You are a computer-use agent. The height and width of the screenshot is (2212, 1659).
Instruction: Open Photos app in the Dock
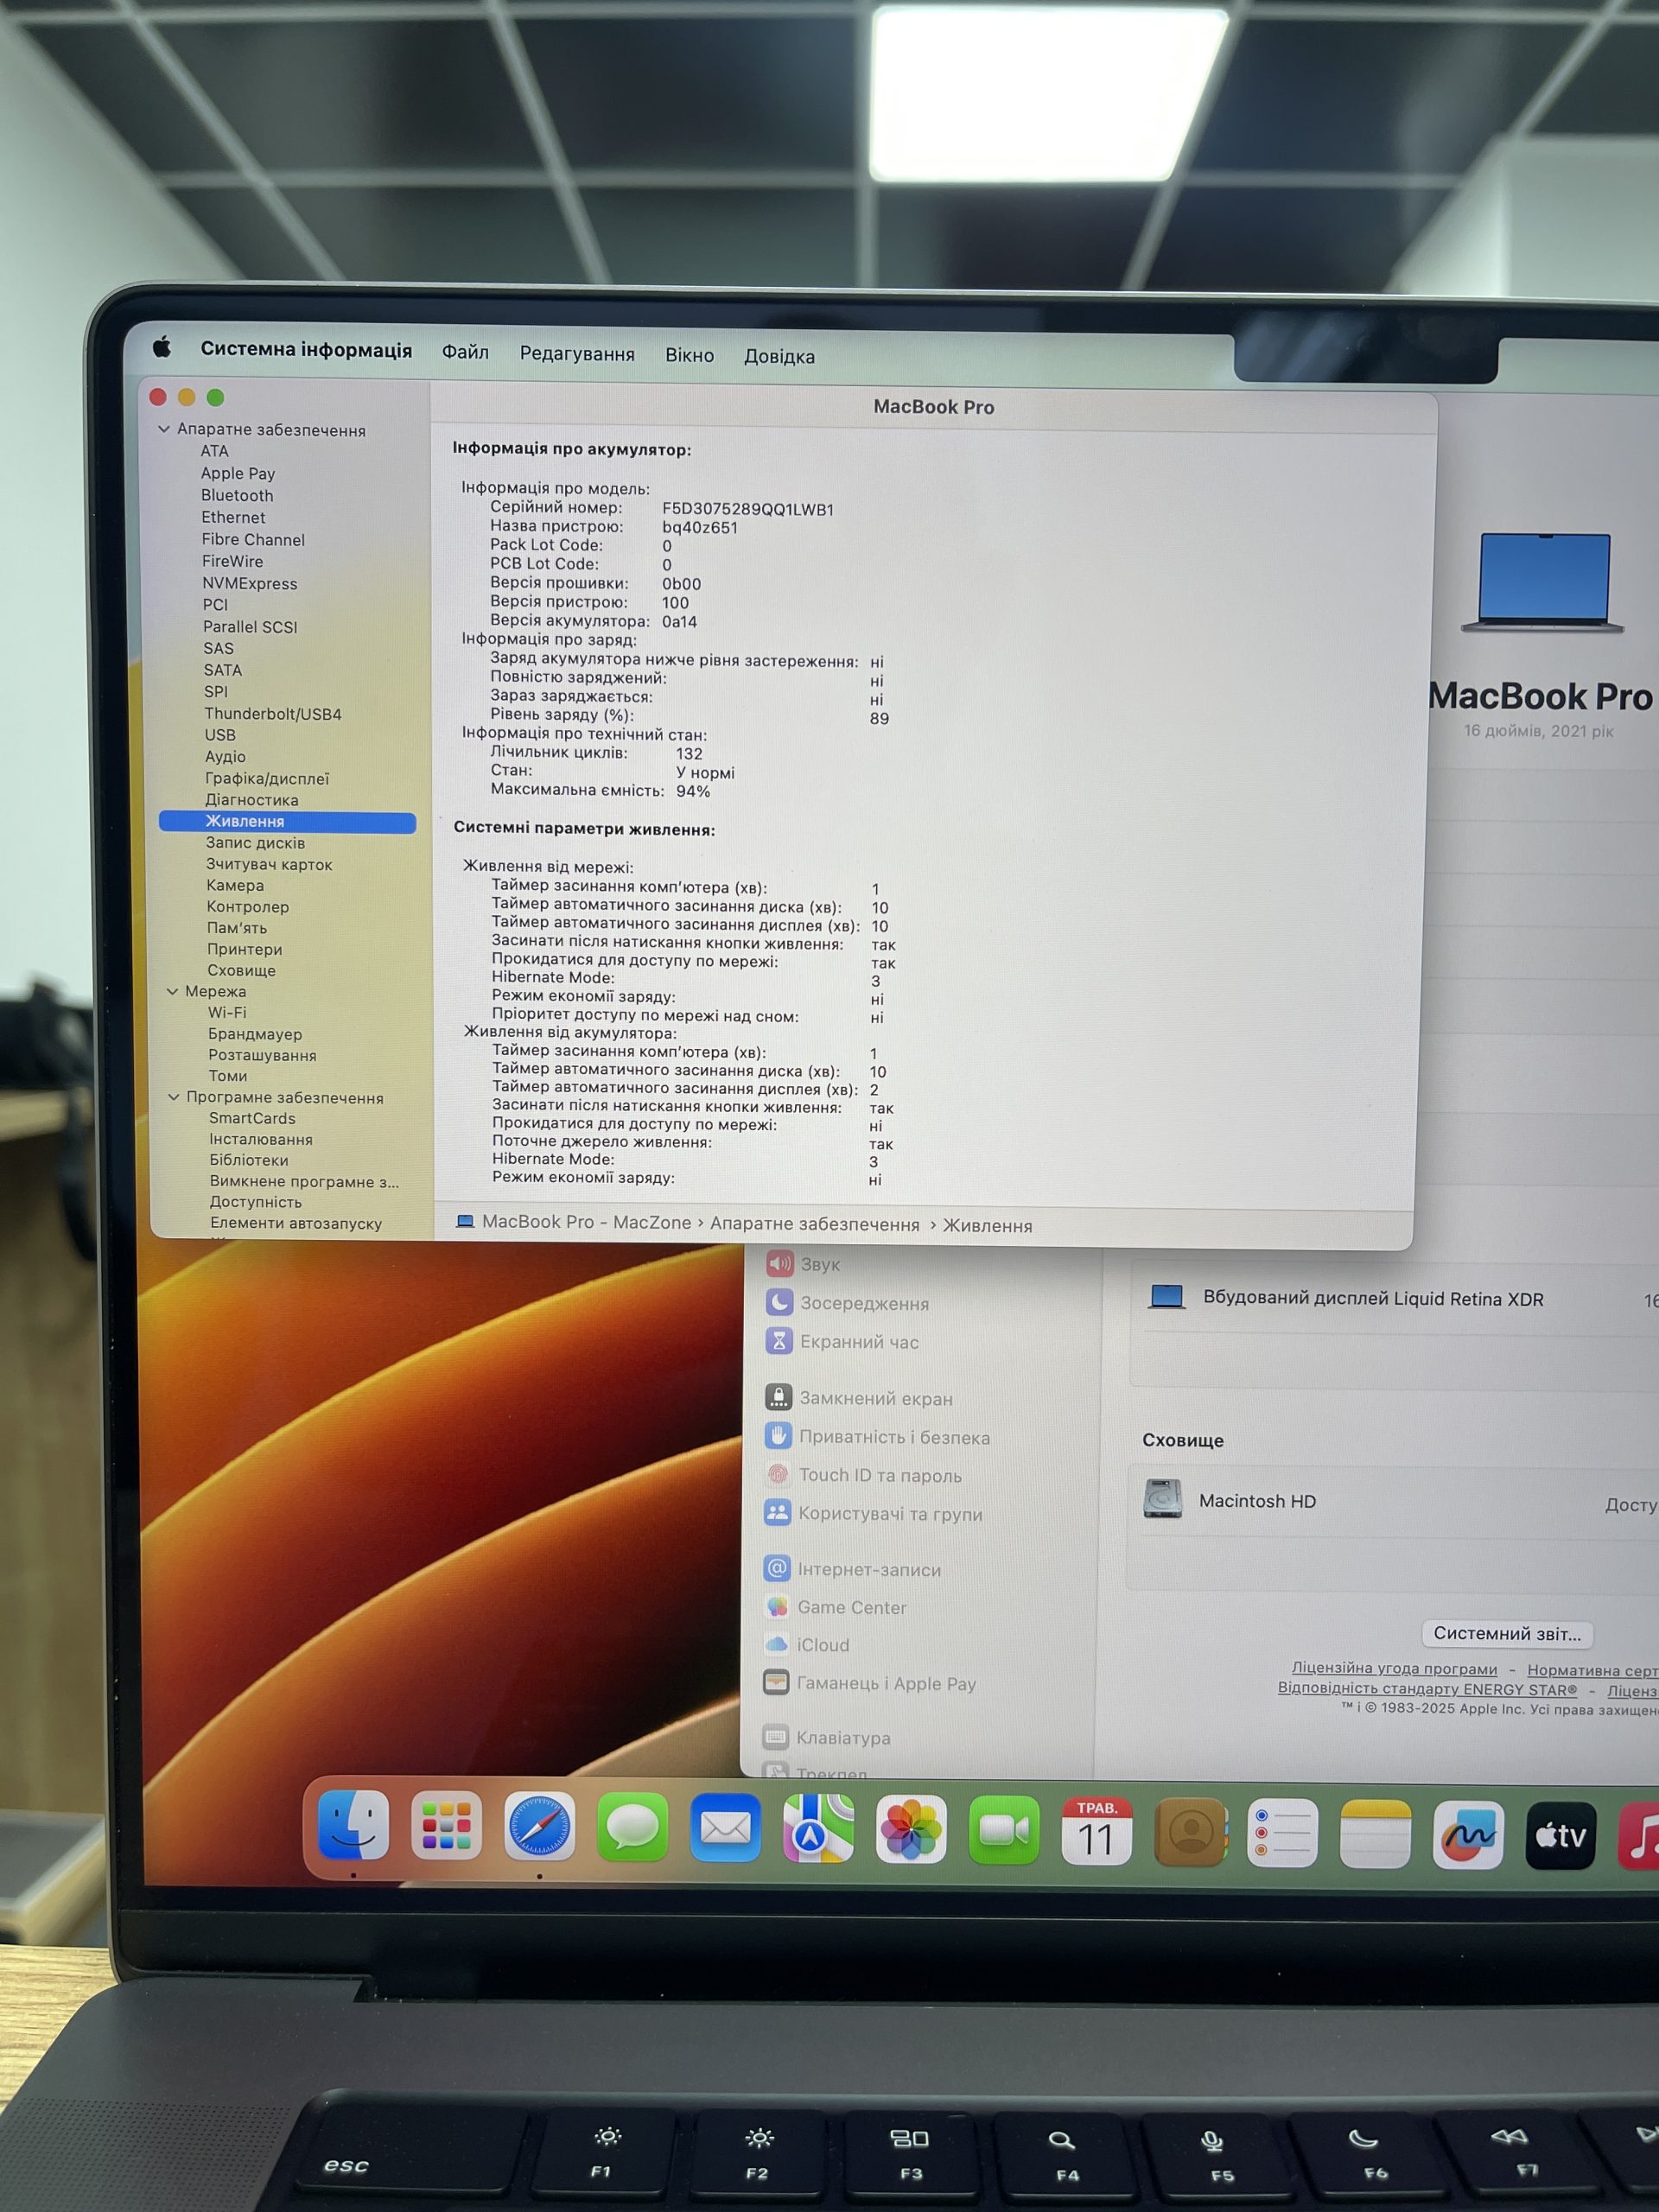911,1831
